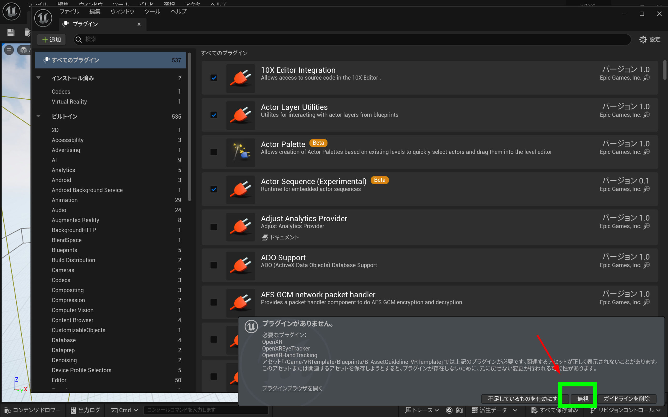Click the viewport hamburger menu icon
Image resolution: width=668 pixels, height=417 pixels.
9,50
